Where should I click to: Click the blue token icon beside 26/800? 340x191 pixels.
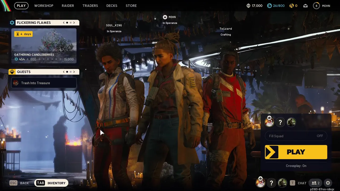coord(269,6)
